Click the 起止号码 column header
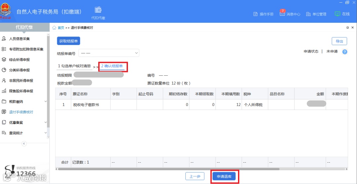Image resolution: width=357 pixels, height=184 pixels. tap(150, 94)
